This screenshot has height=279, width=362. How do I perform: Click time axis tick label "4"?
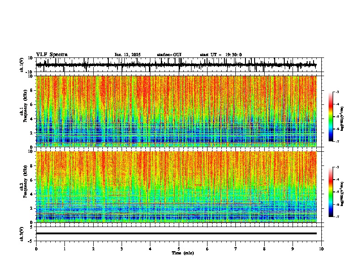pyautogui.click(x=150, y=249)
